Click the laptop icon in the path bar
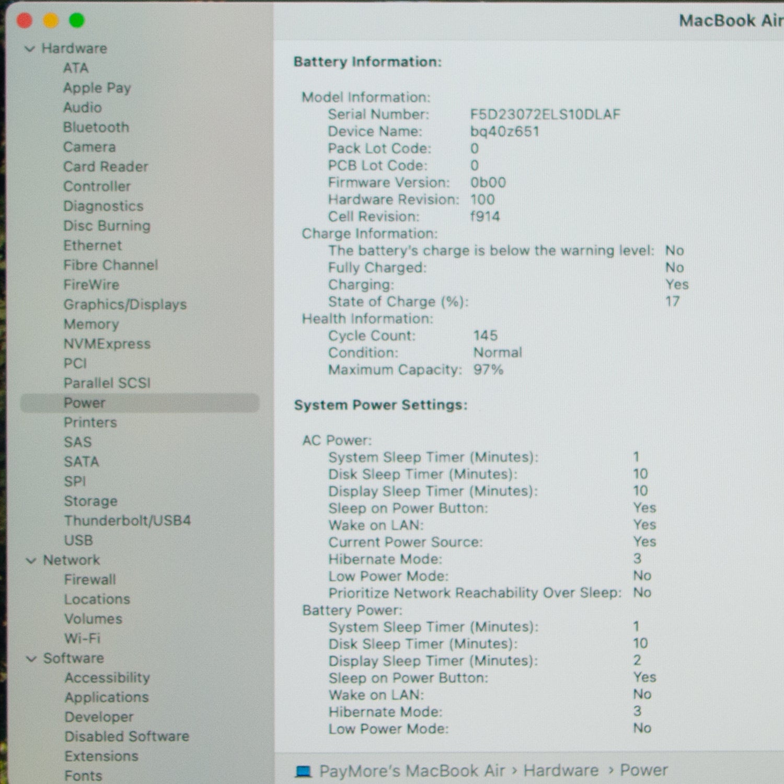 303,771
